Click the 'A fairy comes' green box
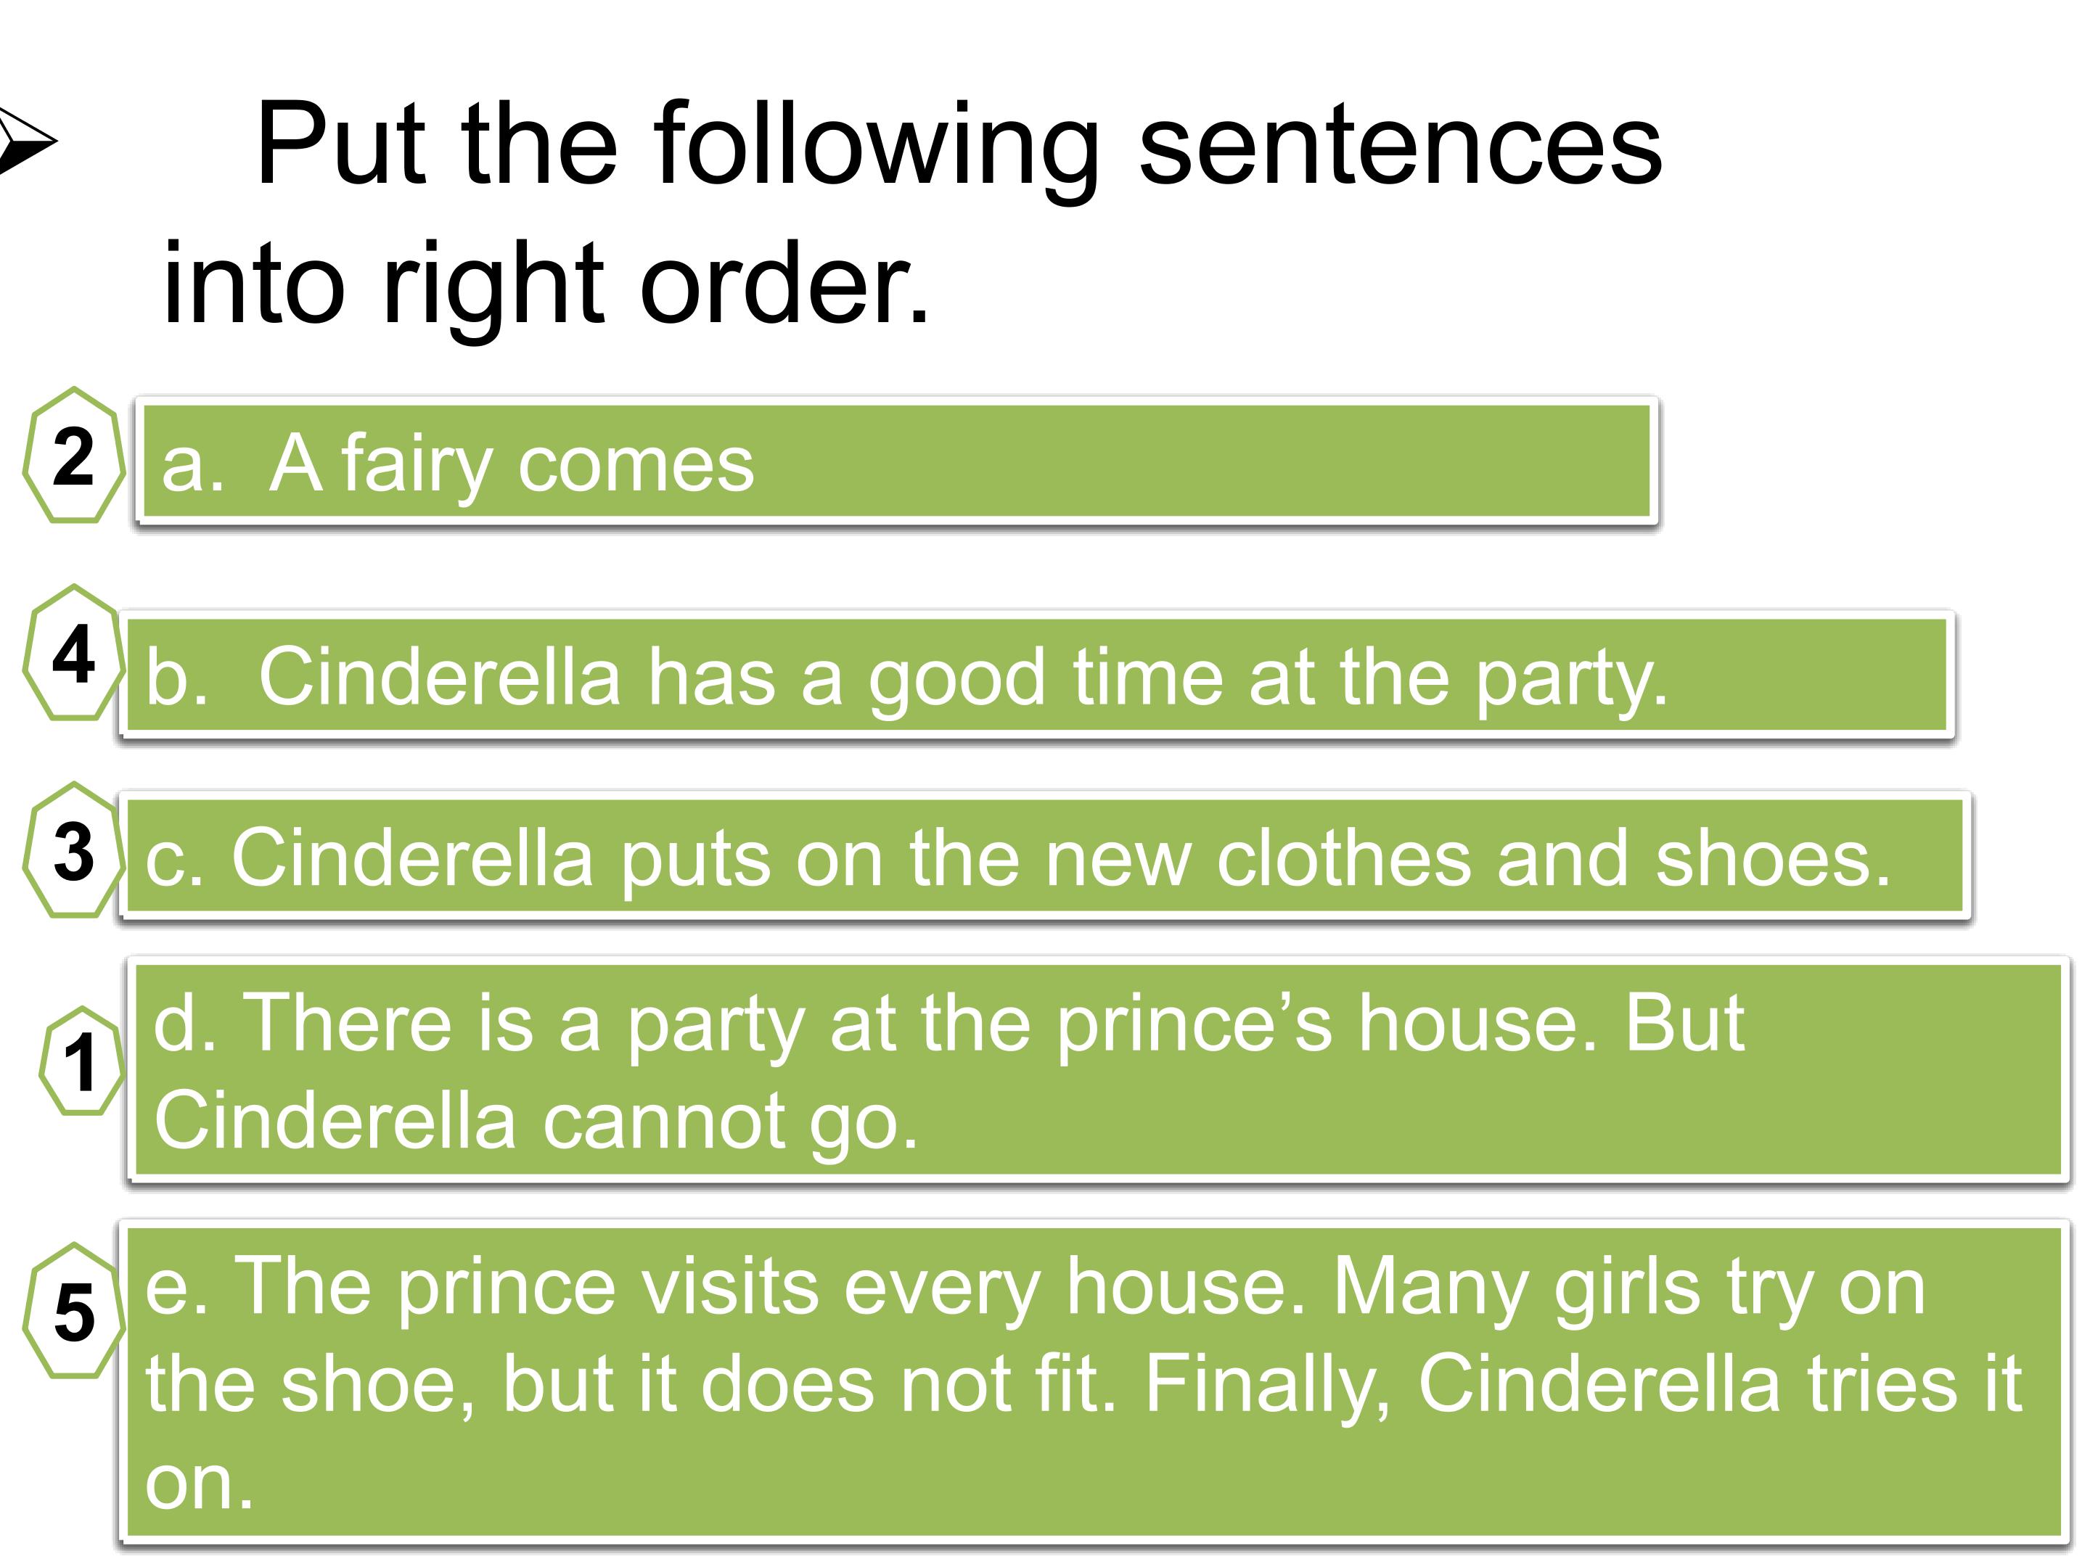 pyautogui.click(x=898, y=461)
